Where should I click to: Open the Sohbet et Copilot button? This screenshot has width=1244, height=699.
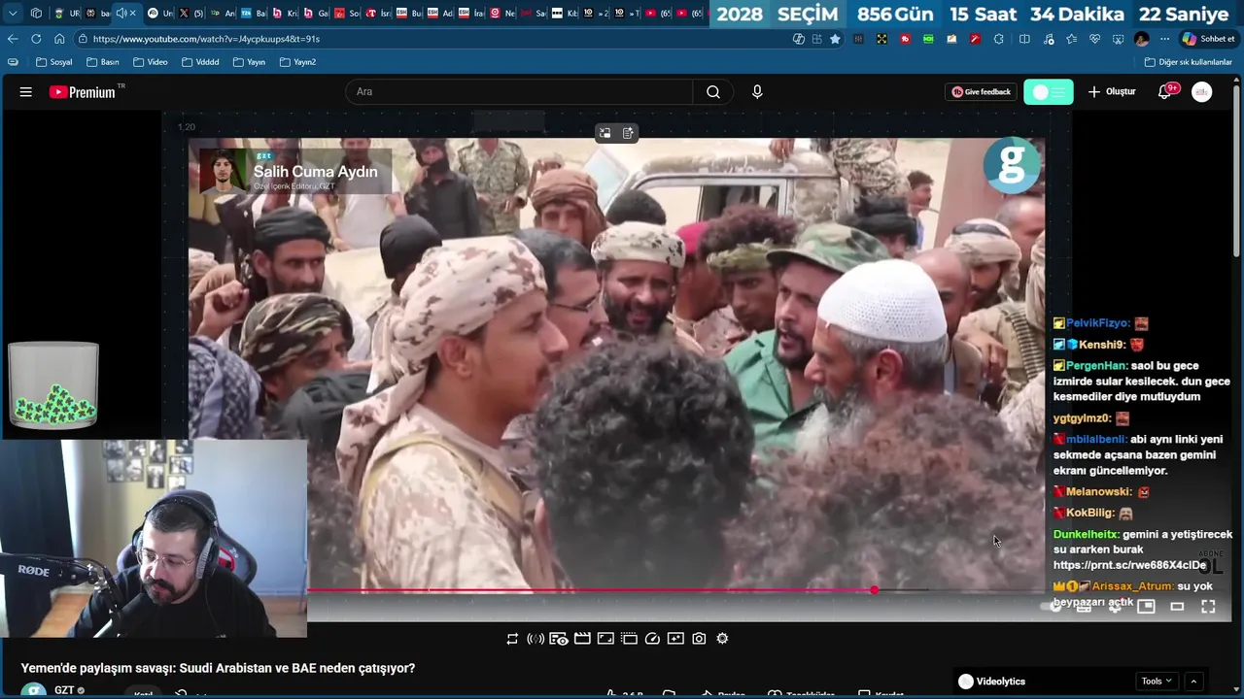tap(1208, 39)
